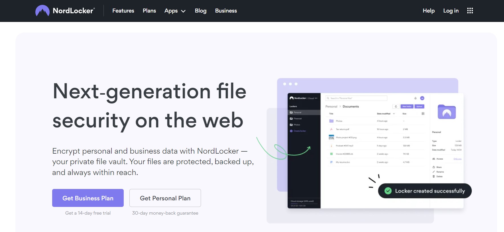Click the 'Get a 14-day free trial' text

(88, 213)
